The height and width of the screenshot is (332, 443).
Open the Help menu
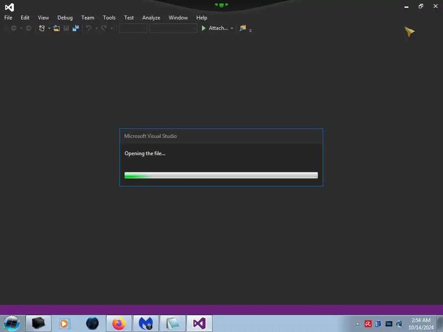pos(202,17)
